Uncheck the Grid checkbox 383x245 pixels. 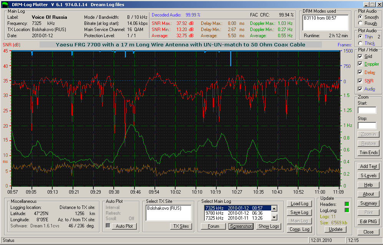pyautogui.click(x=360, y=56)
